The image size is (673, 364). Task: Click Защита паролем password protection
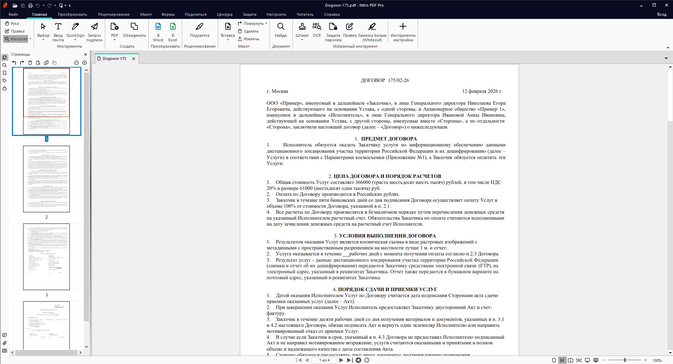coord(333,32)
